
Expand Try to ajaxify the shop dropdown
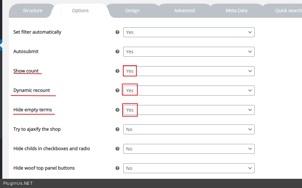(x=189, y=129)
